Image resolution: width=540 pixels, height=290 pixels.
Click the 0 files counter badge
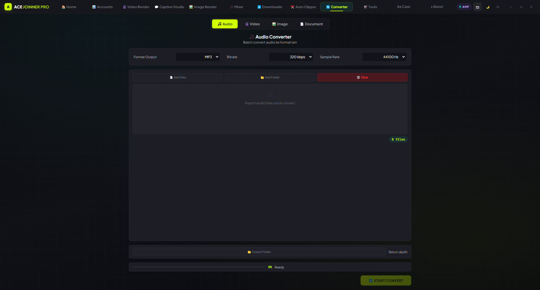click(398, 139)
